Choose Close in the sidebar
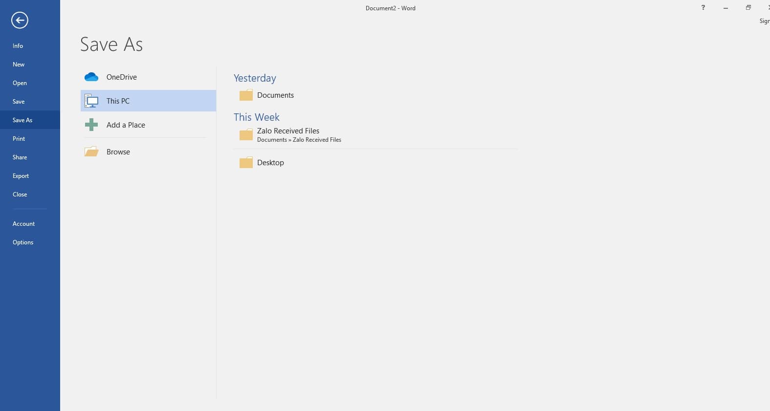This screenshot has height=411, width=770. (x=30, y=195)
